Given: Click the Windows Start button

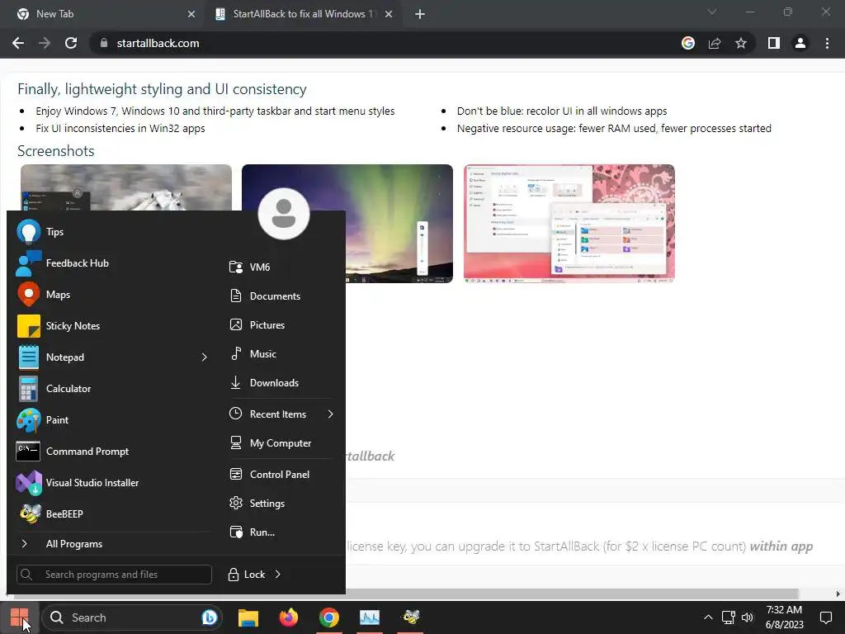Looking at the screenshot, I should coord(20,617).
